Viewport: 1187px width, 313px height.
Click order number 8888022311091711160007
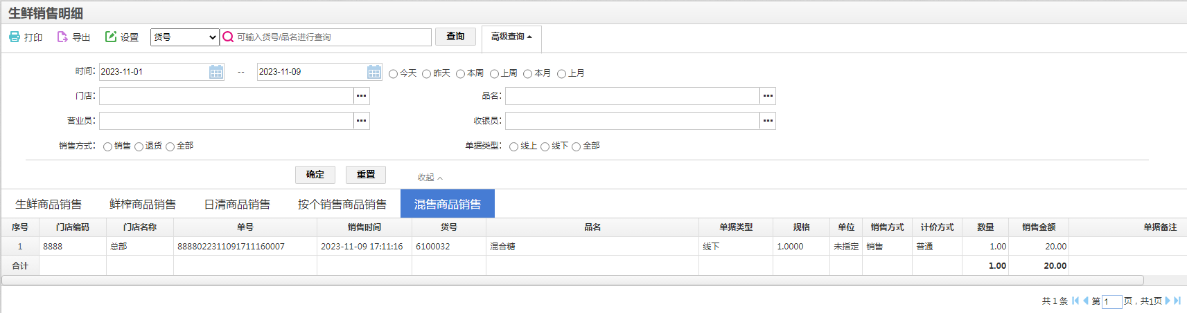click(231, 247)
